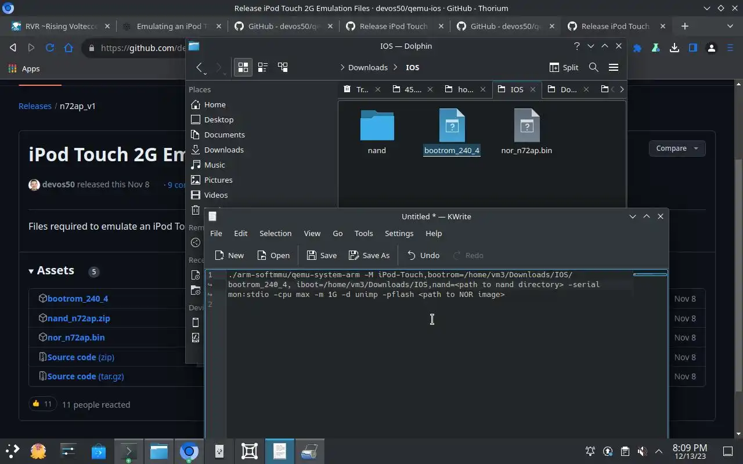Click Save in KWrite toolbar
The height and width of the screenshot is (464, 743).
coord(322,255)
